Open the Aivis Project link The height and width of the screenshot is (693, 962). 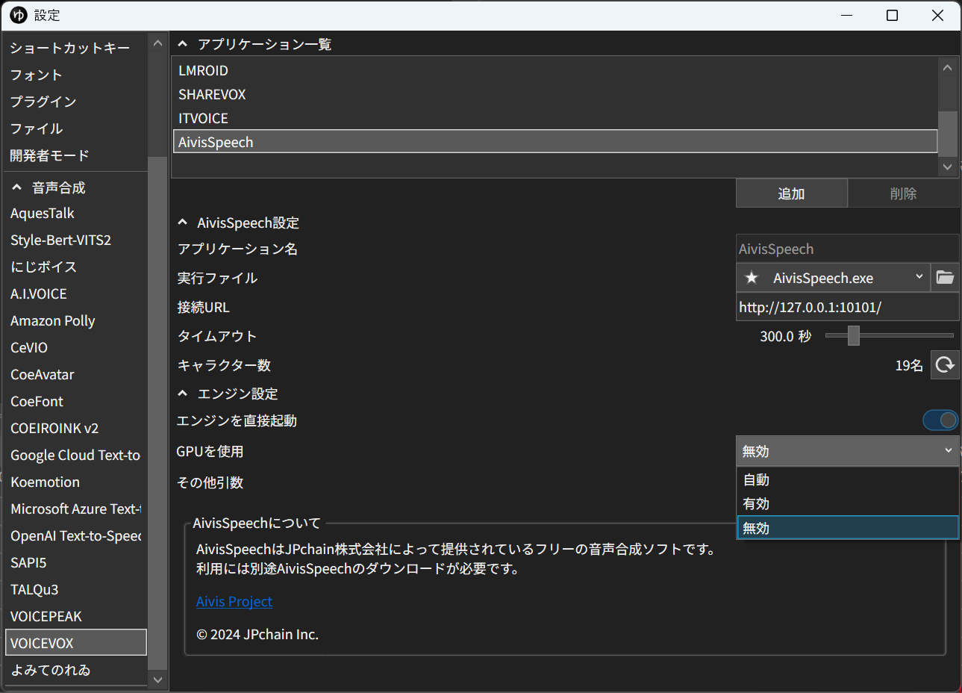click(x=234, y=602)
